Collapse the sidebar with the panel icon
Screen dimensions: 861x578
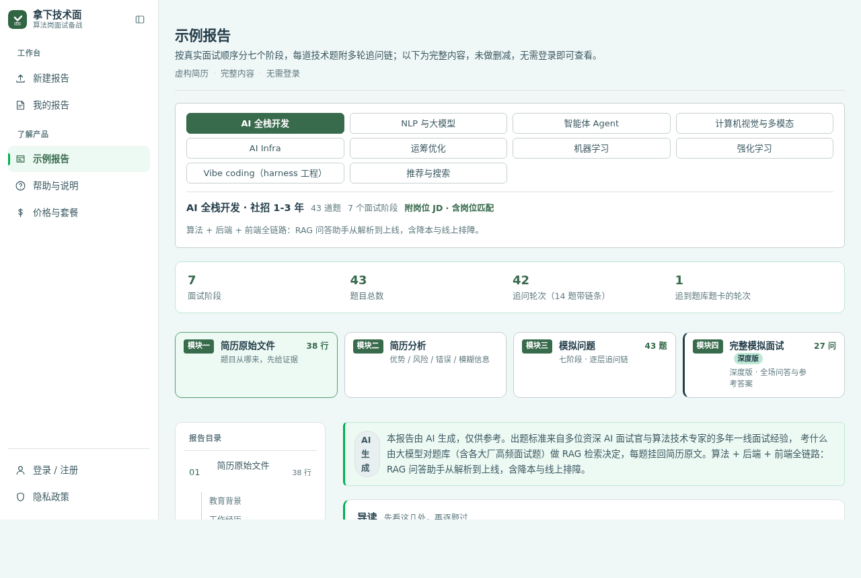tap(140, 19)
